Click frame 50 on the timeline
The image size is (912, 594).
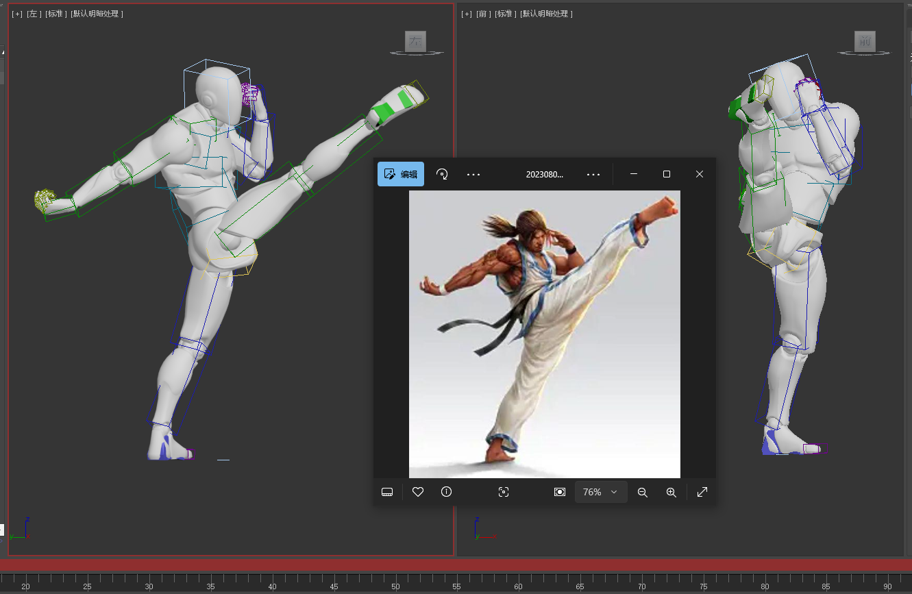click(x=395, y=586)
